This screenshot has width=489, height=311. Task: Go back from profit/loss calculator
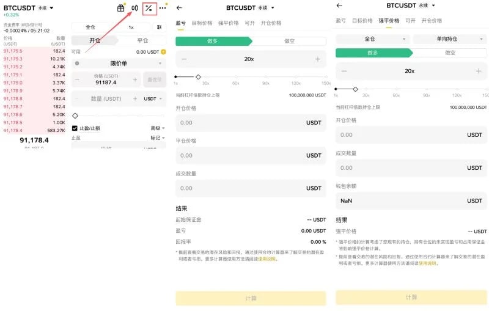coord(179,8)
